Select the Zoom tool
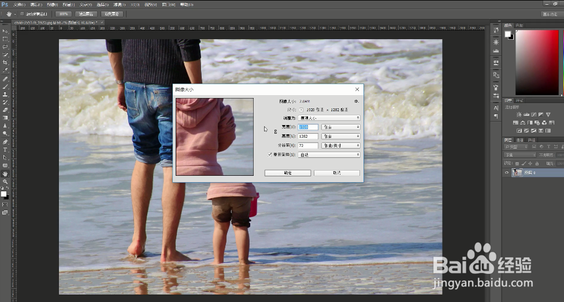The height and width of the screenshot is (302, 564). (x=5, y=182)
